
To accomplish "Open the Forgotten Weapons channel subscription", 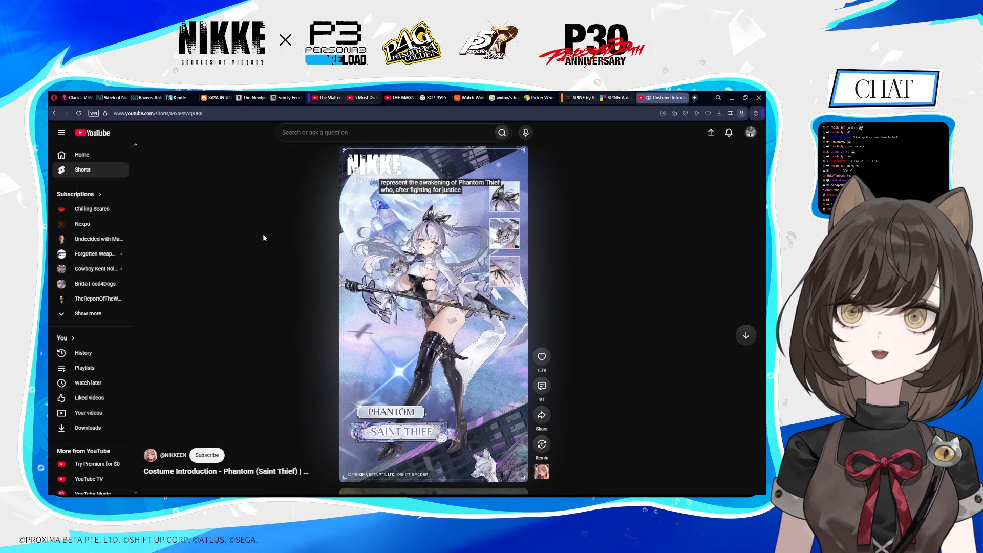I will (91, 254).
